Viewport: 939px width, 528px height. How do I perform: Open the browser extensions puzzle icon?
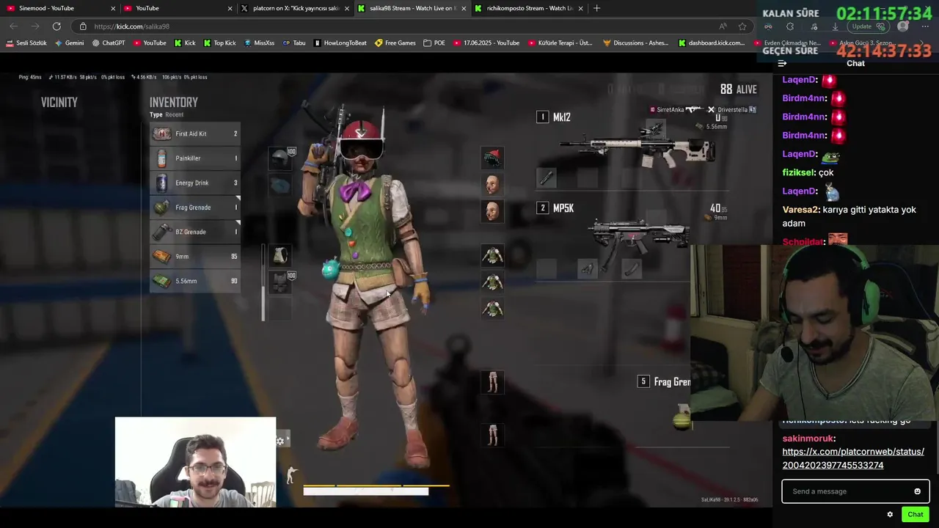[x=790, y=26]
